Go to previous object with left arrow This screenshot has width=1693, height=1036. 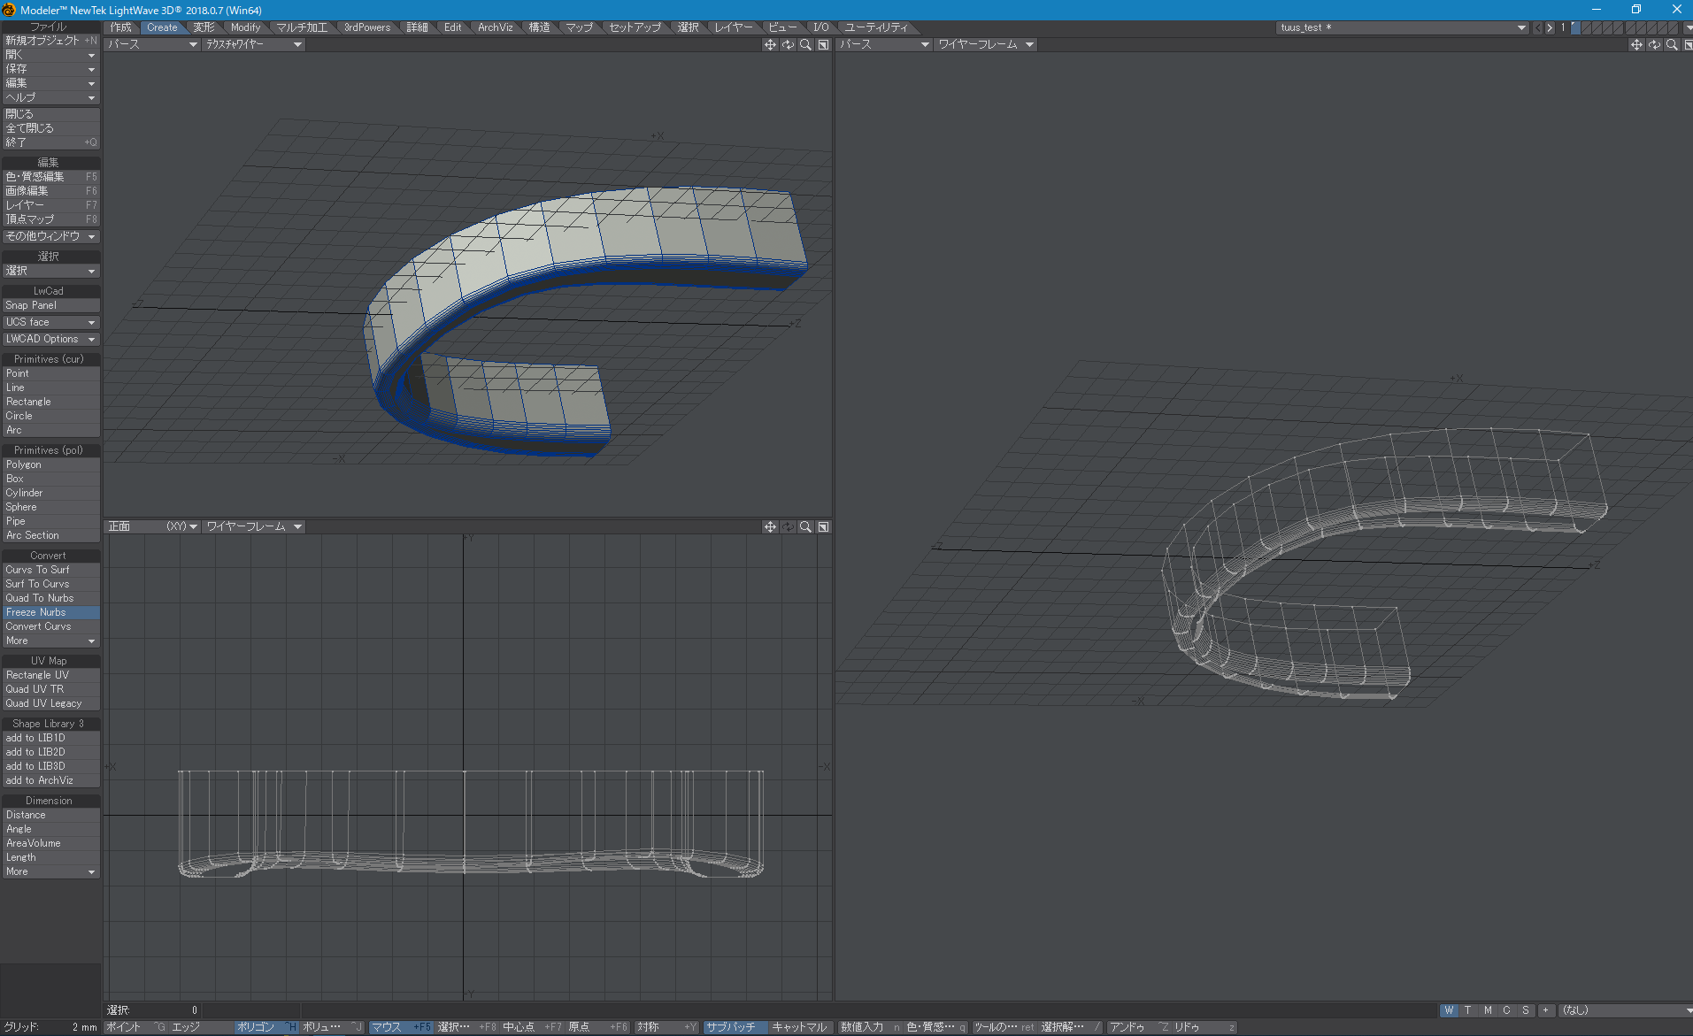coord(1537,27)
